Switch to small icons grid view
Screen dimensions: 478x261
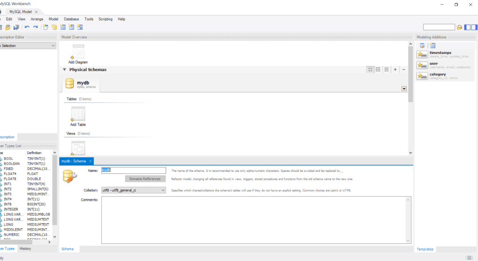(378, 70)
